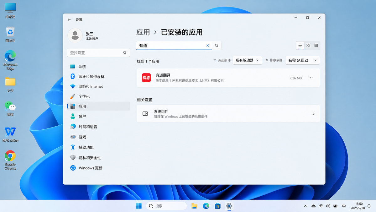Open 帐户 settings page
376x212 pixels.
click(98, 116)
